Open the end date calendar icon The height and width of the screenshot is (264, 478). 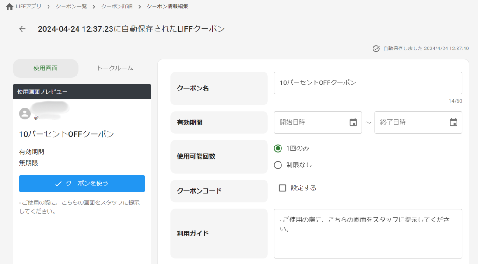click(453, 122)
